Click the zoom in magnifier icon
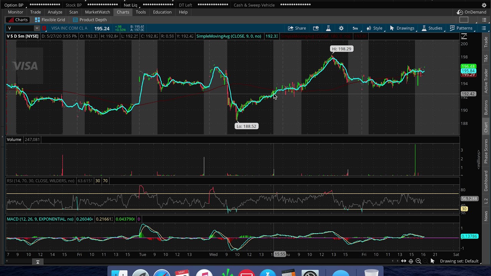The width and height of the screenshot is (491, 276). 419,261
